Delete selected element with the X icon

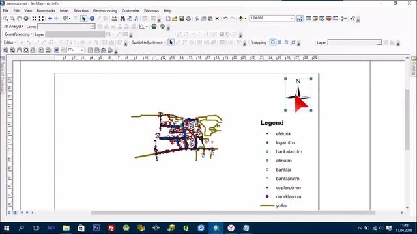point(217,19)
